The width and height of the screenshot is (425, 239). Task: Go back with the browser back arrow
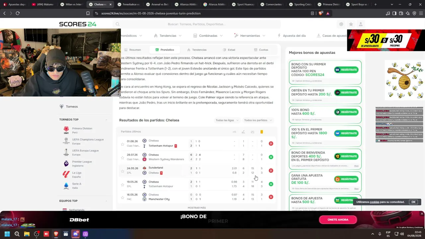4,13
